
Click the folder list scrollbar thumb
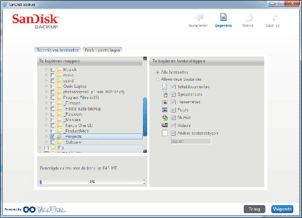(145, 117)
